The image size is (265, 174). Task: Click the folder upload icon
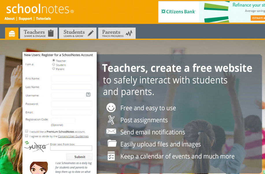[x=112, y=143]
